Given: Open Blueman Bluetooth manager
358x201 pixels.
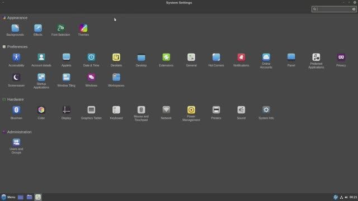Looking at the screenshot, I should point(16,113).
